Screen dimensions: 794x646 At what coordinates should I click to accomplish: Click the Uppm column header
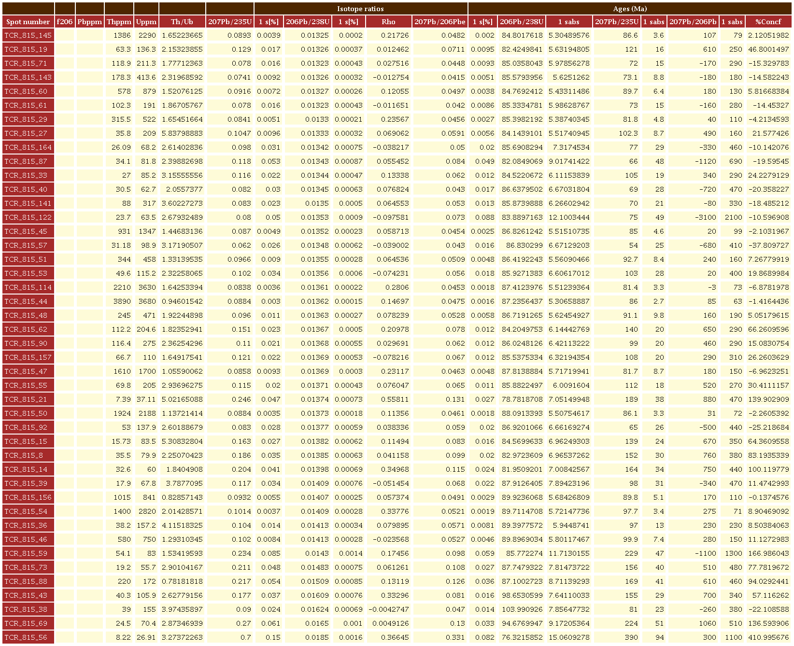tap(146, 22)
